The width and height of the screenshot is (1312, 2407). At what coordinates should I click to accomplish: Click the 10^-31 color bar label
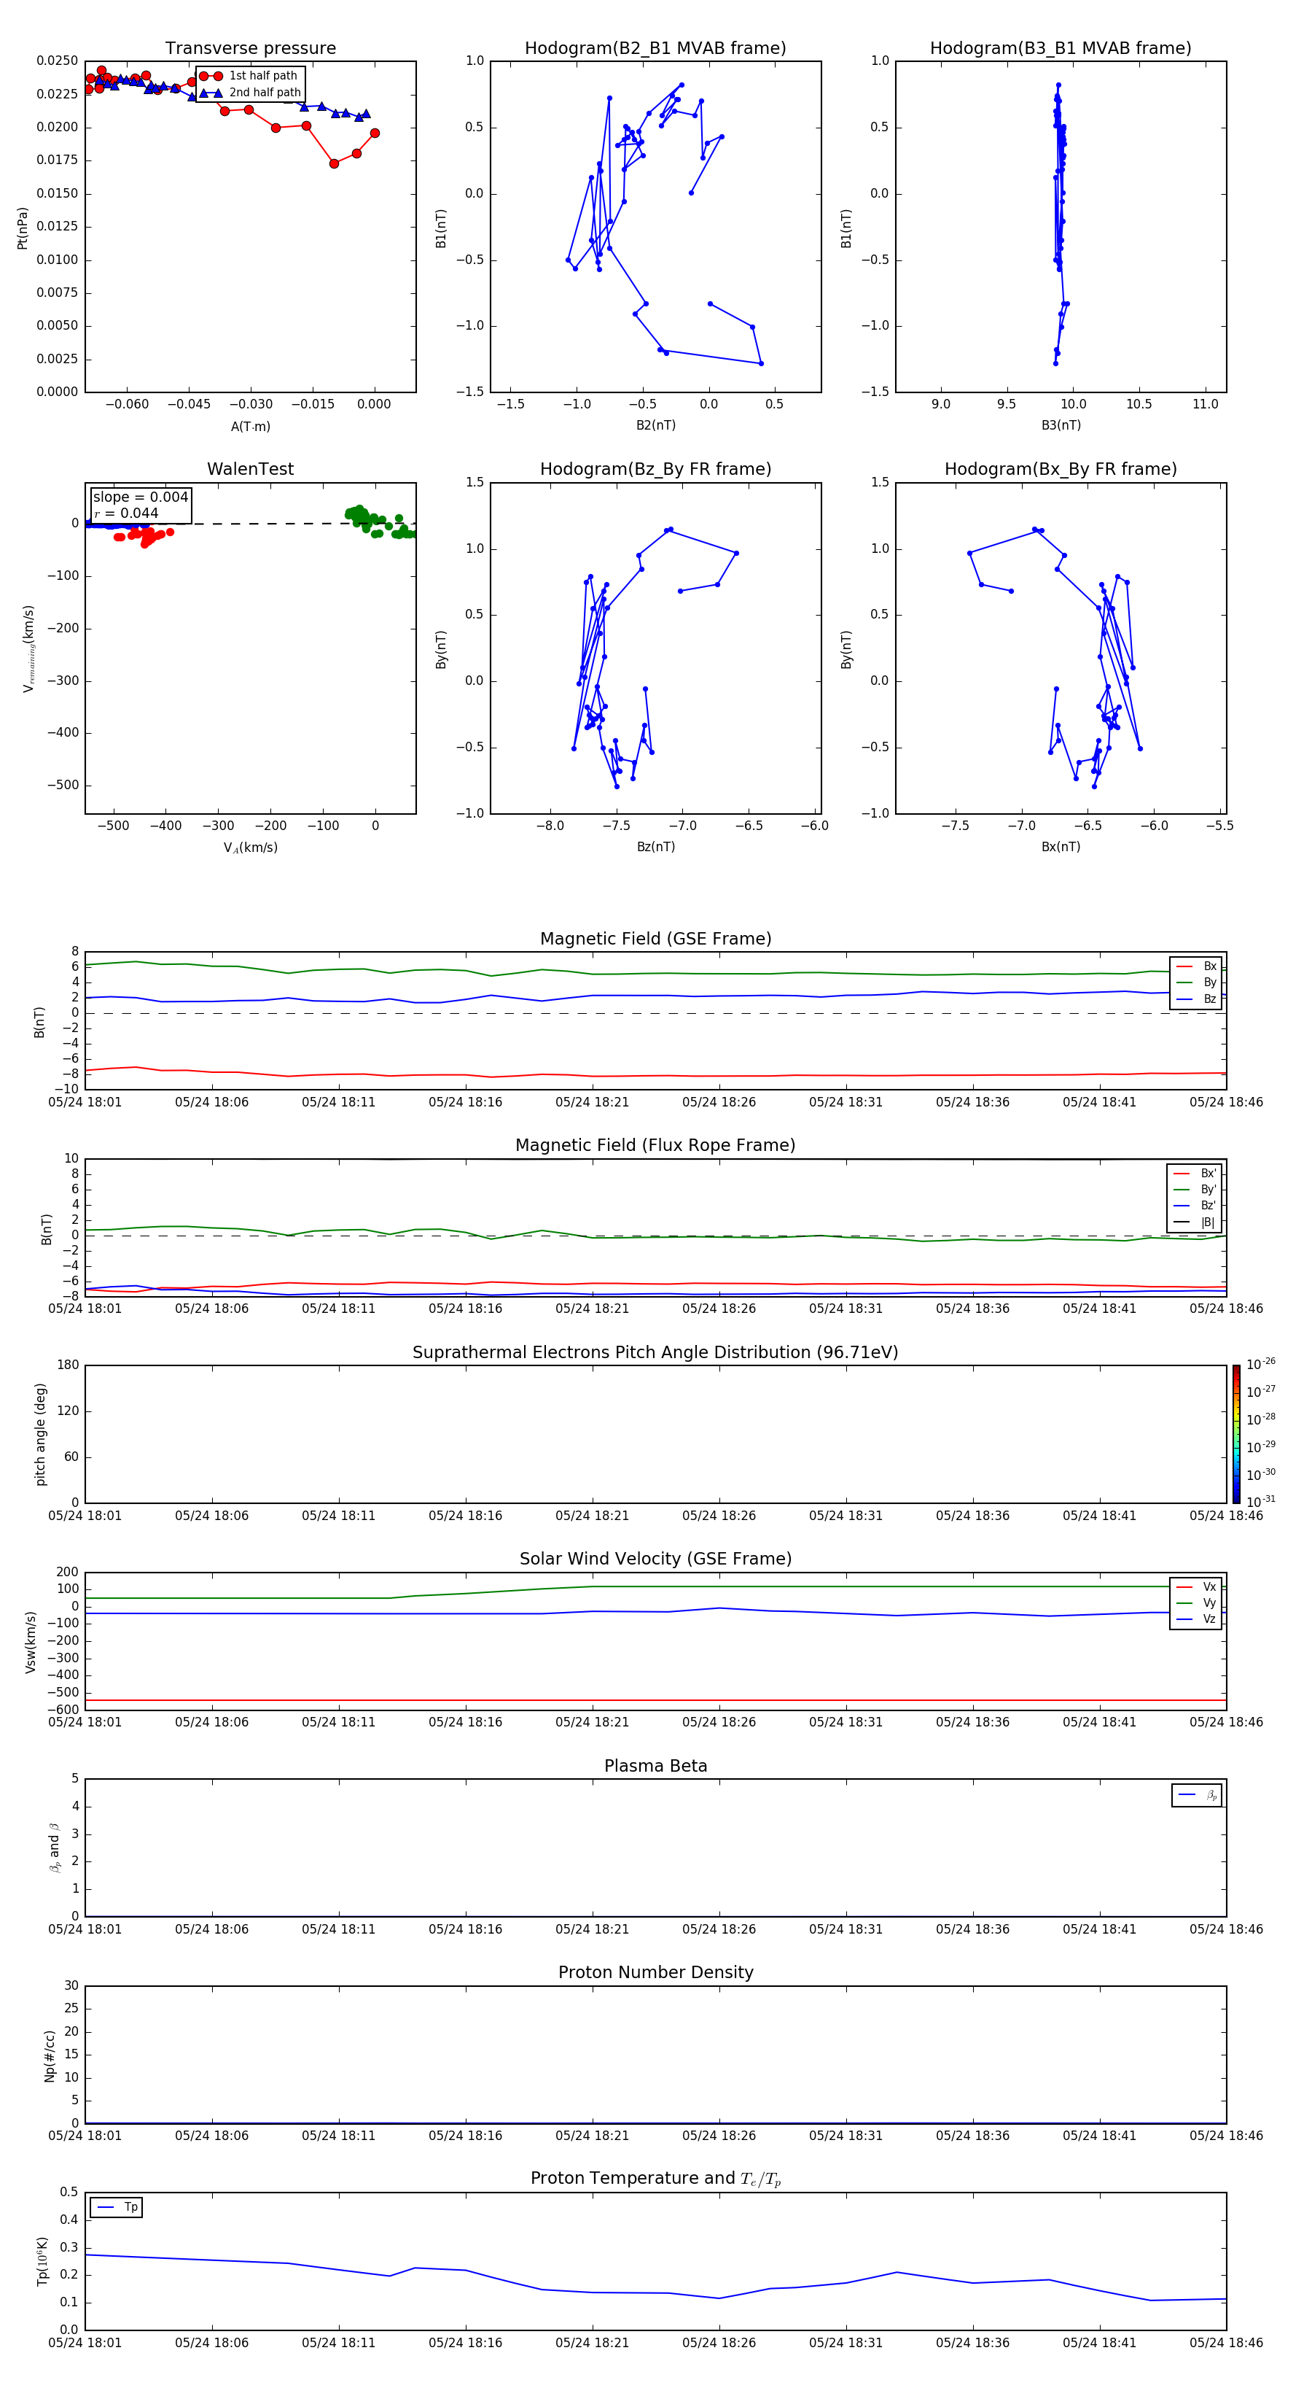pos(1261,1502)
